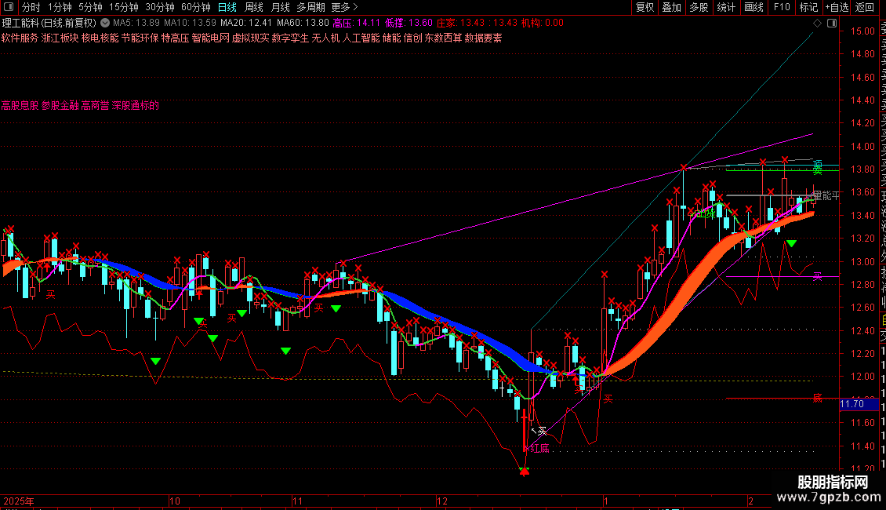Switch to the 月线 monthly chart
Image resolution: width=886 pixels, height=510 pixels.
coord(280,7)
